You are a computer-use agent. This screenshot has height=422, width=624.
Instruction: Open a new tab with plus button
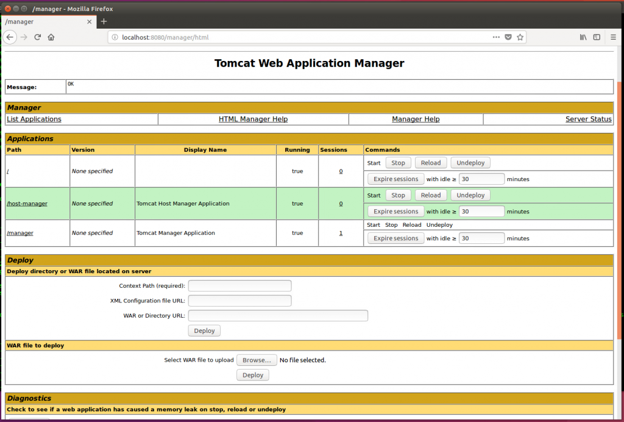104,21
